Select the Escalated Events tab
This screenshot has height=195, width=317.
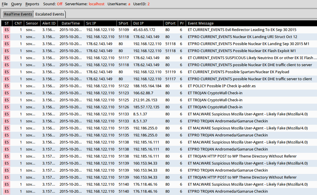pos(50,14)
